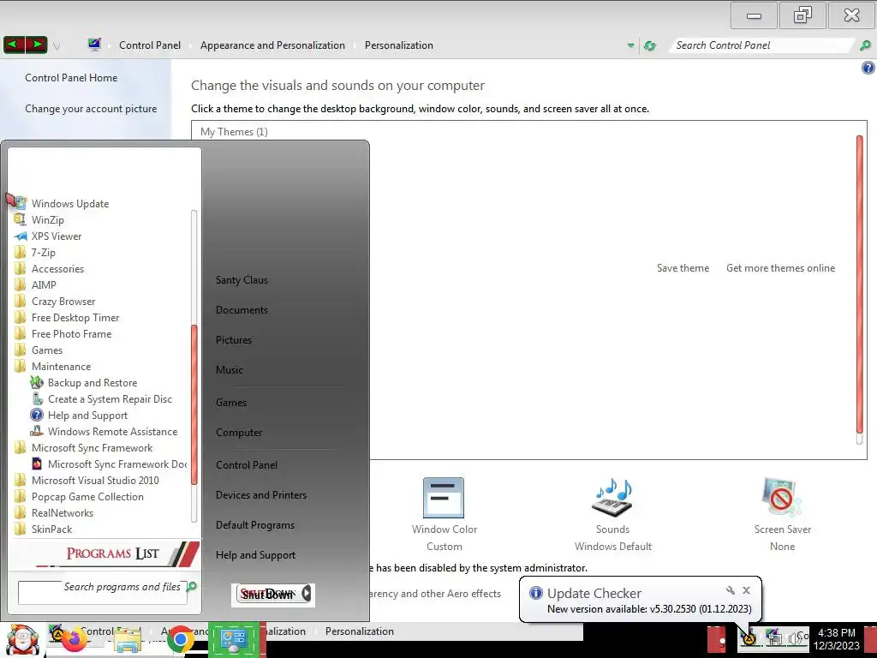Viewport: 877px width, 658px height.
Task: Click the Microsoft Sync Framework Doc icon
Action: coord(36,464)
